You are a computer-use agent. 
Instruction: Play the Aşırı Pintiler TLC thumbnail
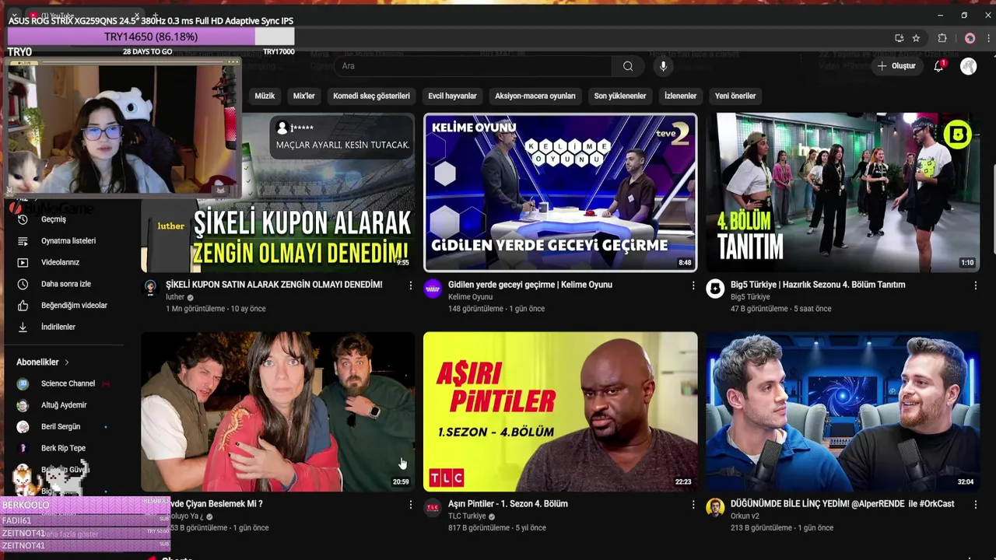(x=560, y=411)
